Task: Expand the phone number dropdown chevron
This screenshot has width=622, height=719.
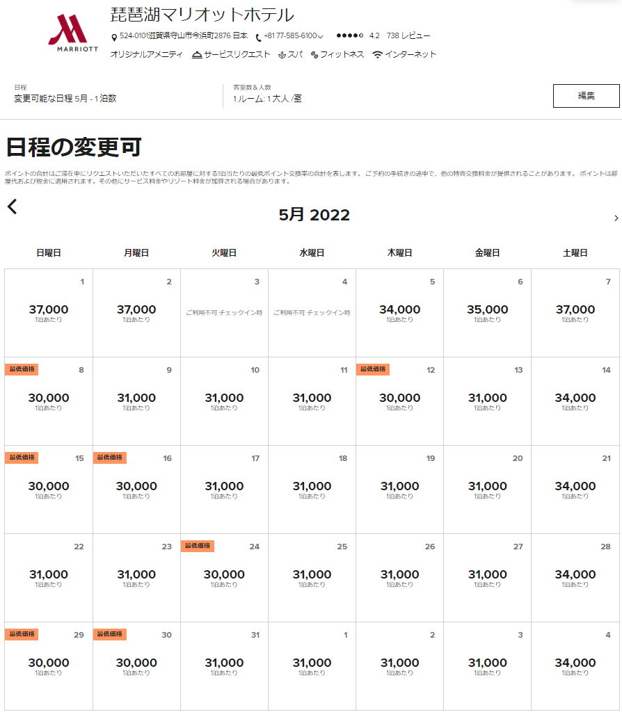Action: (320, 37)
